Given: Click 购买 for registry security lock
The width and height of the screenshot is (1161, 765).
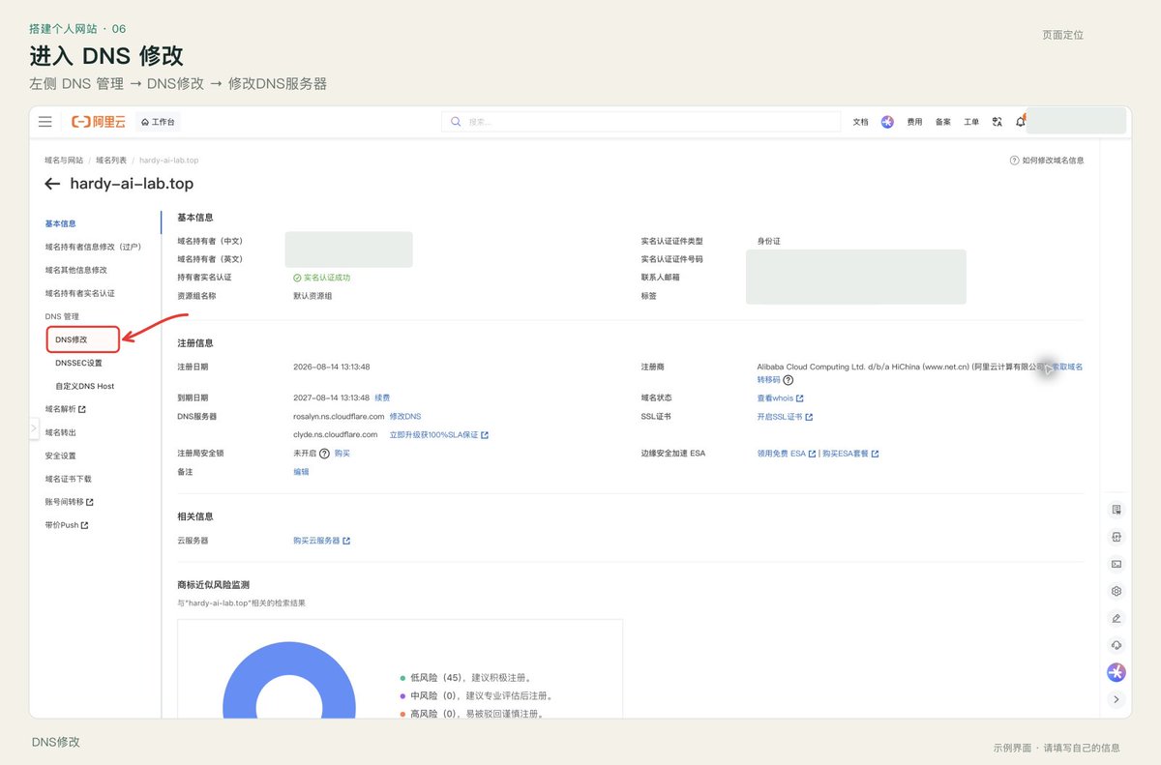Looking at the screenshot, I should tap(342, 453).
